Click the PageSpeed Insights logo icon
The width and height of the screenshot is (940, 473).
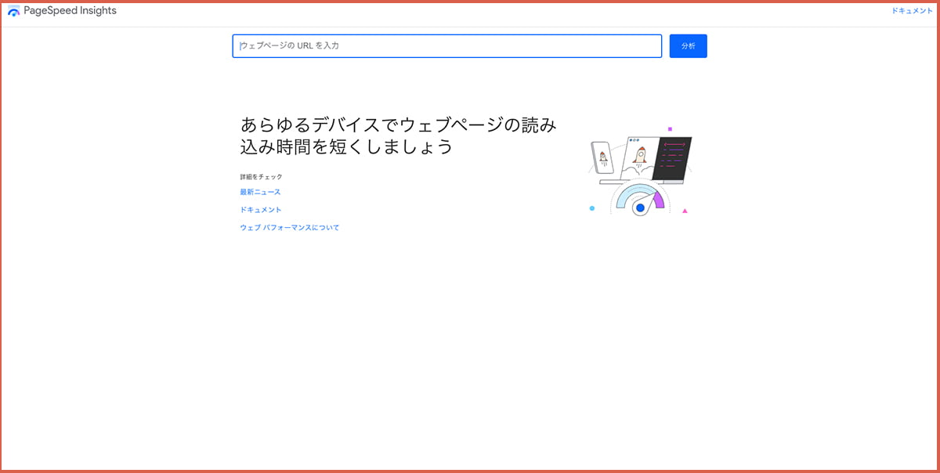pyautogui.click(x=13, y=11)
